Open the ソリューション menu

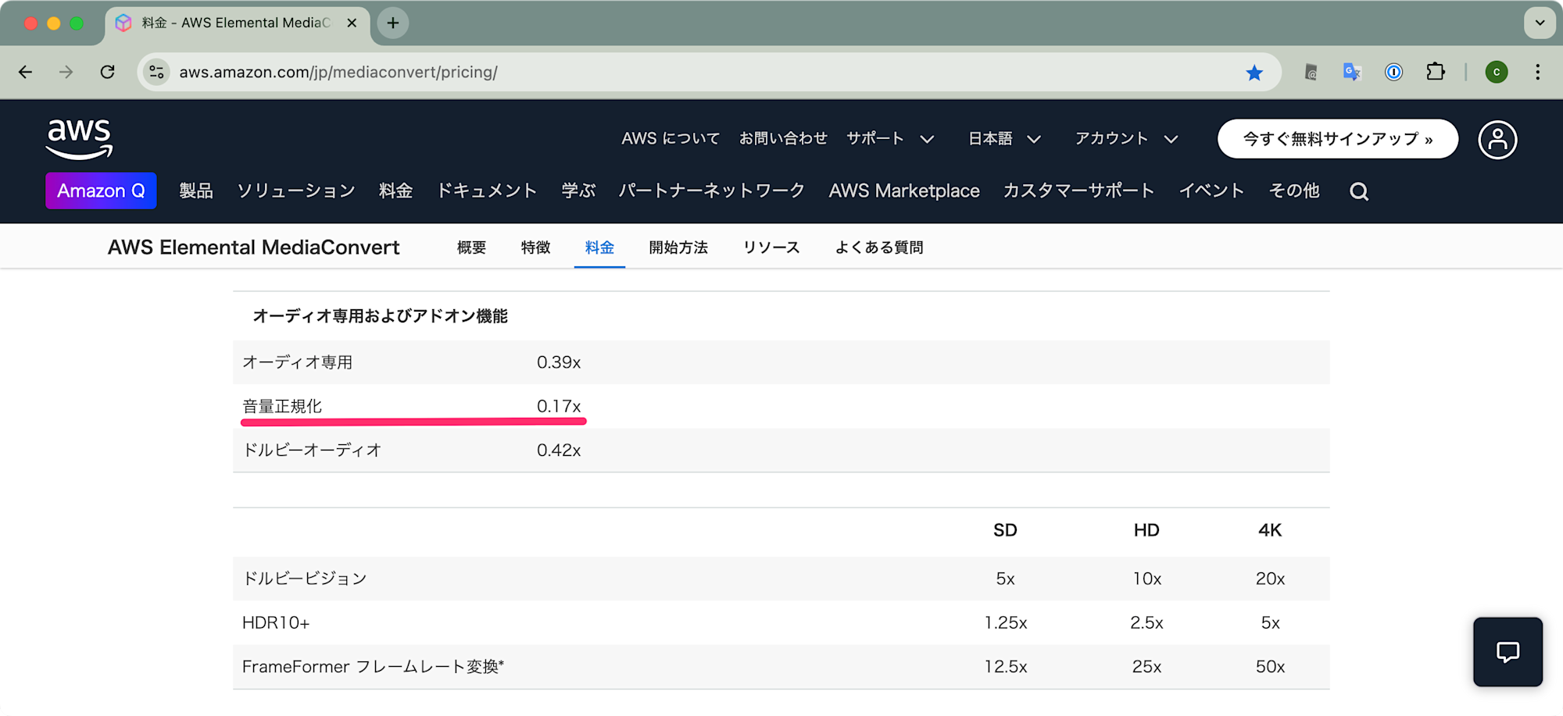[x=296, y=191]
